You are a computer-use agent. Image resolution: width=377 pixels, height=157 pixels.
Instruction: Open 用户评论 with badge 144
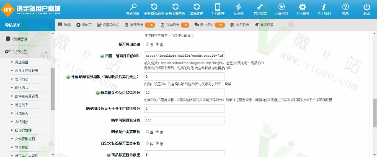tap(209, 25)
